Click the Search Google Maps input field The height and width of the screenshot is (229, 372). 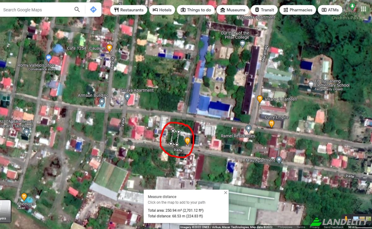pyautogui.click(x=36, y=10)
